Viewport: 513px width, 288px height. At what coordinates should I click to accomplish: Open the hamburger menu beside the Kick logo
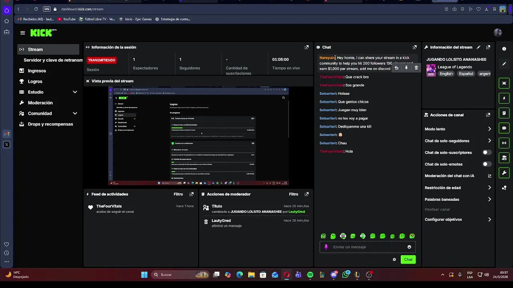coord(22,33)
